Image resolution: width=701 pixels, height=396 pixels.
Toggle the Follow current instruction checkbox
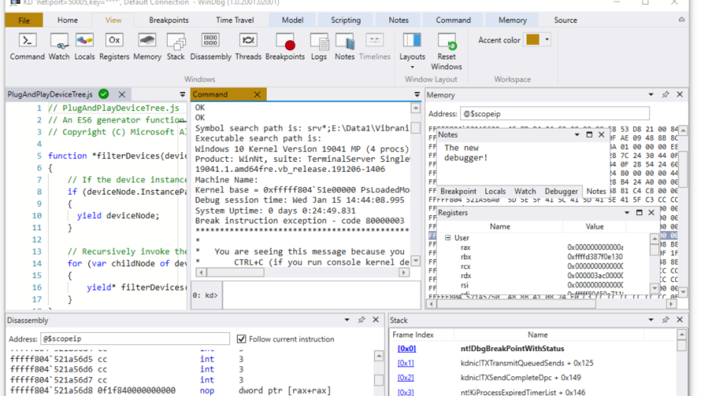[241, 339]
